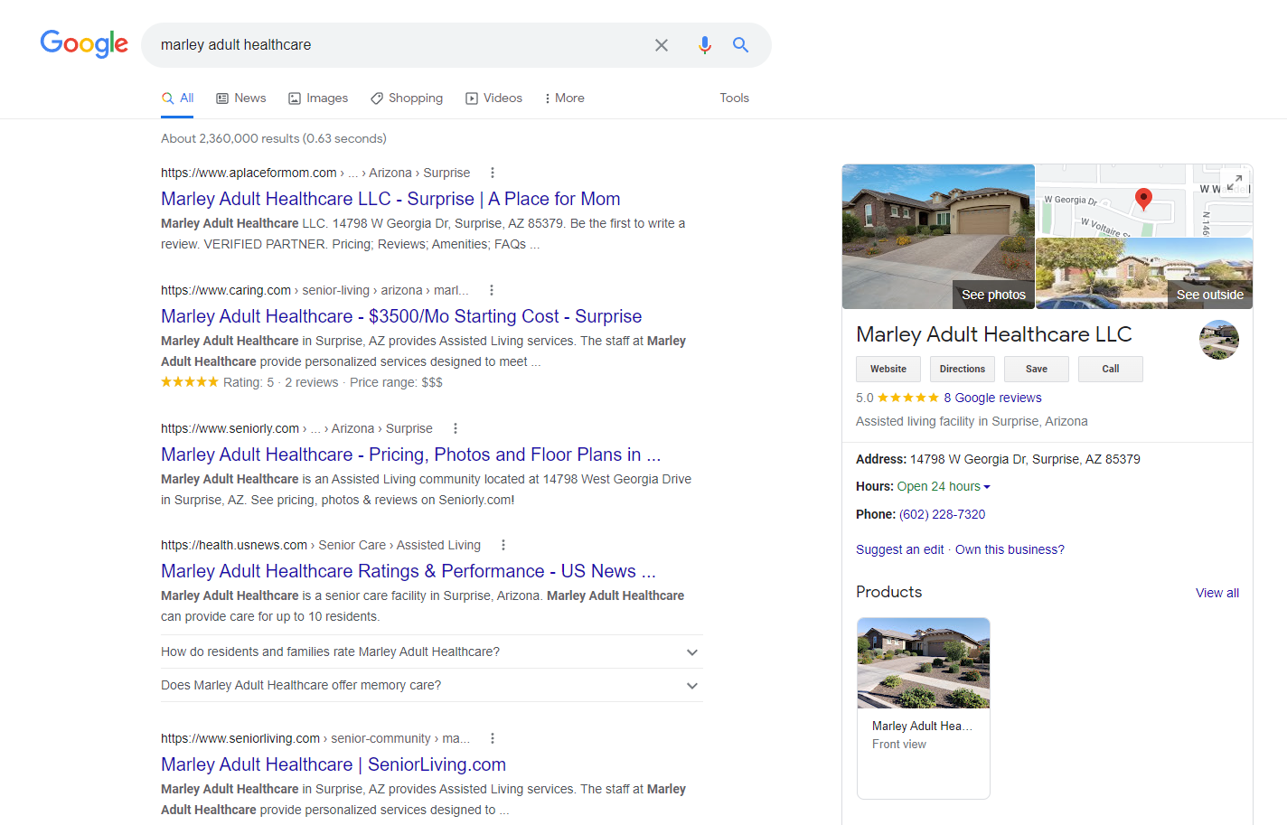The image size is (1287, 825).
Task: Expand the question about memory care
Action: [x=432, y=685]
